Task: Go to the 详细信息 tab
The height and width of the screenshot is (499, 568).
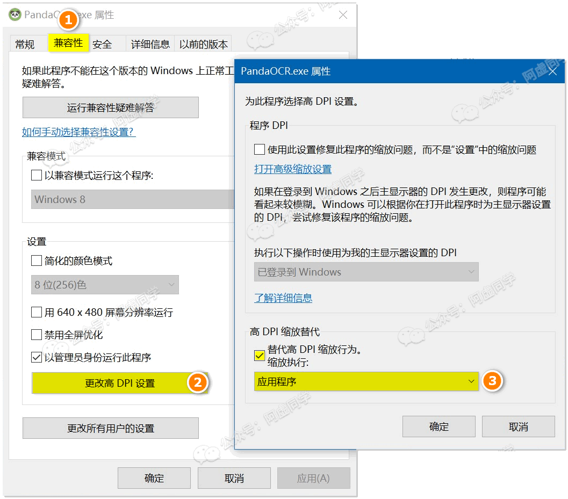Action: tap(150, 45)
